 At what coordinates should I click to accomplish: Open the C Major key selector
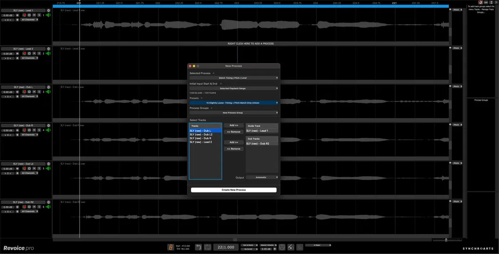tap(318, 245)
